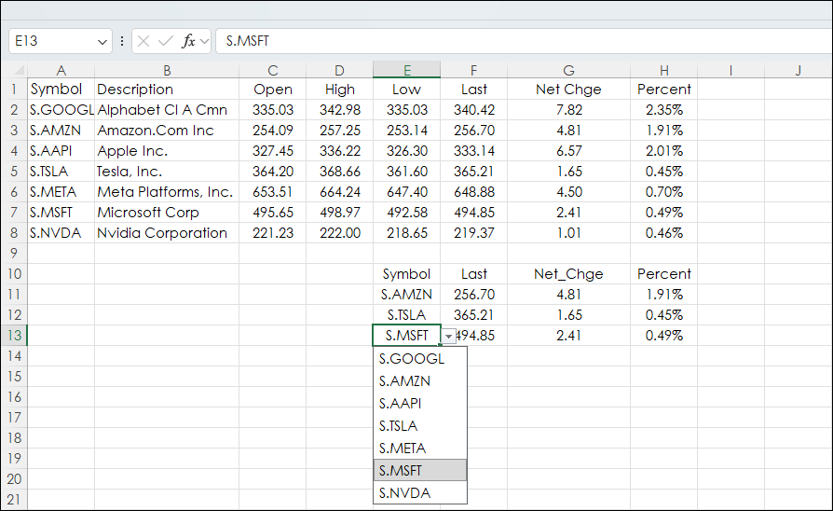
Task: Click the Open value 221.23 for Nvidia
Action: tap(272, 233)
